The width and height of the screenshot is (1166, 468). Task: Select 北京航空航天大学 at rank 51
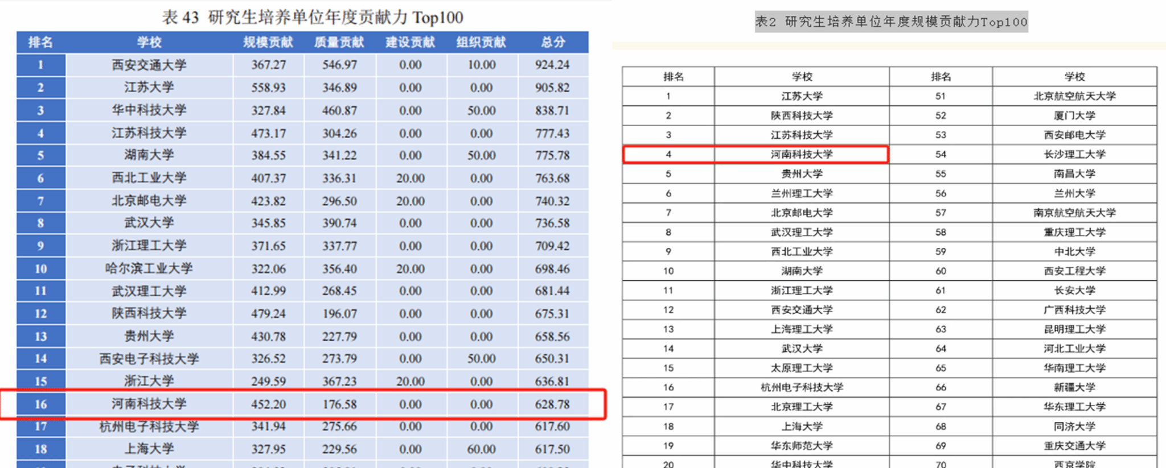coord(1074,96)
